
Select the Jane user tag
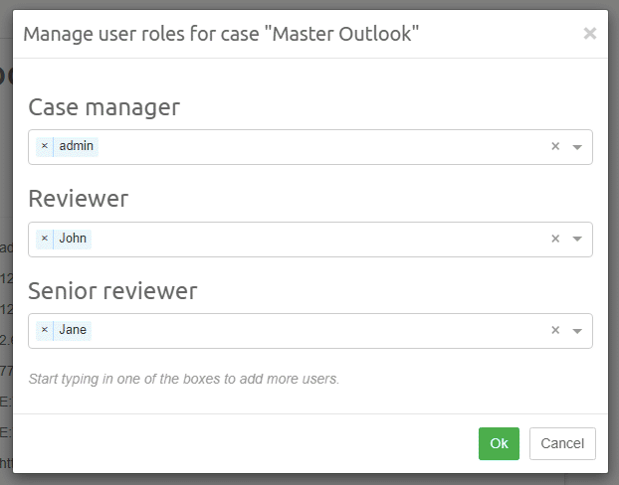coord(73,330)
